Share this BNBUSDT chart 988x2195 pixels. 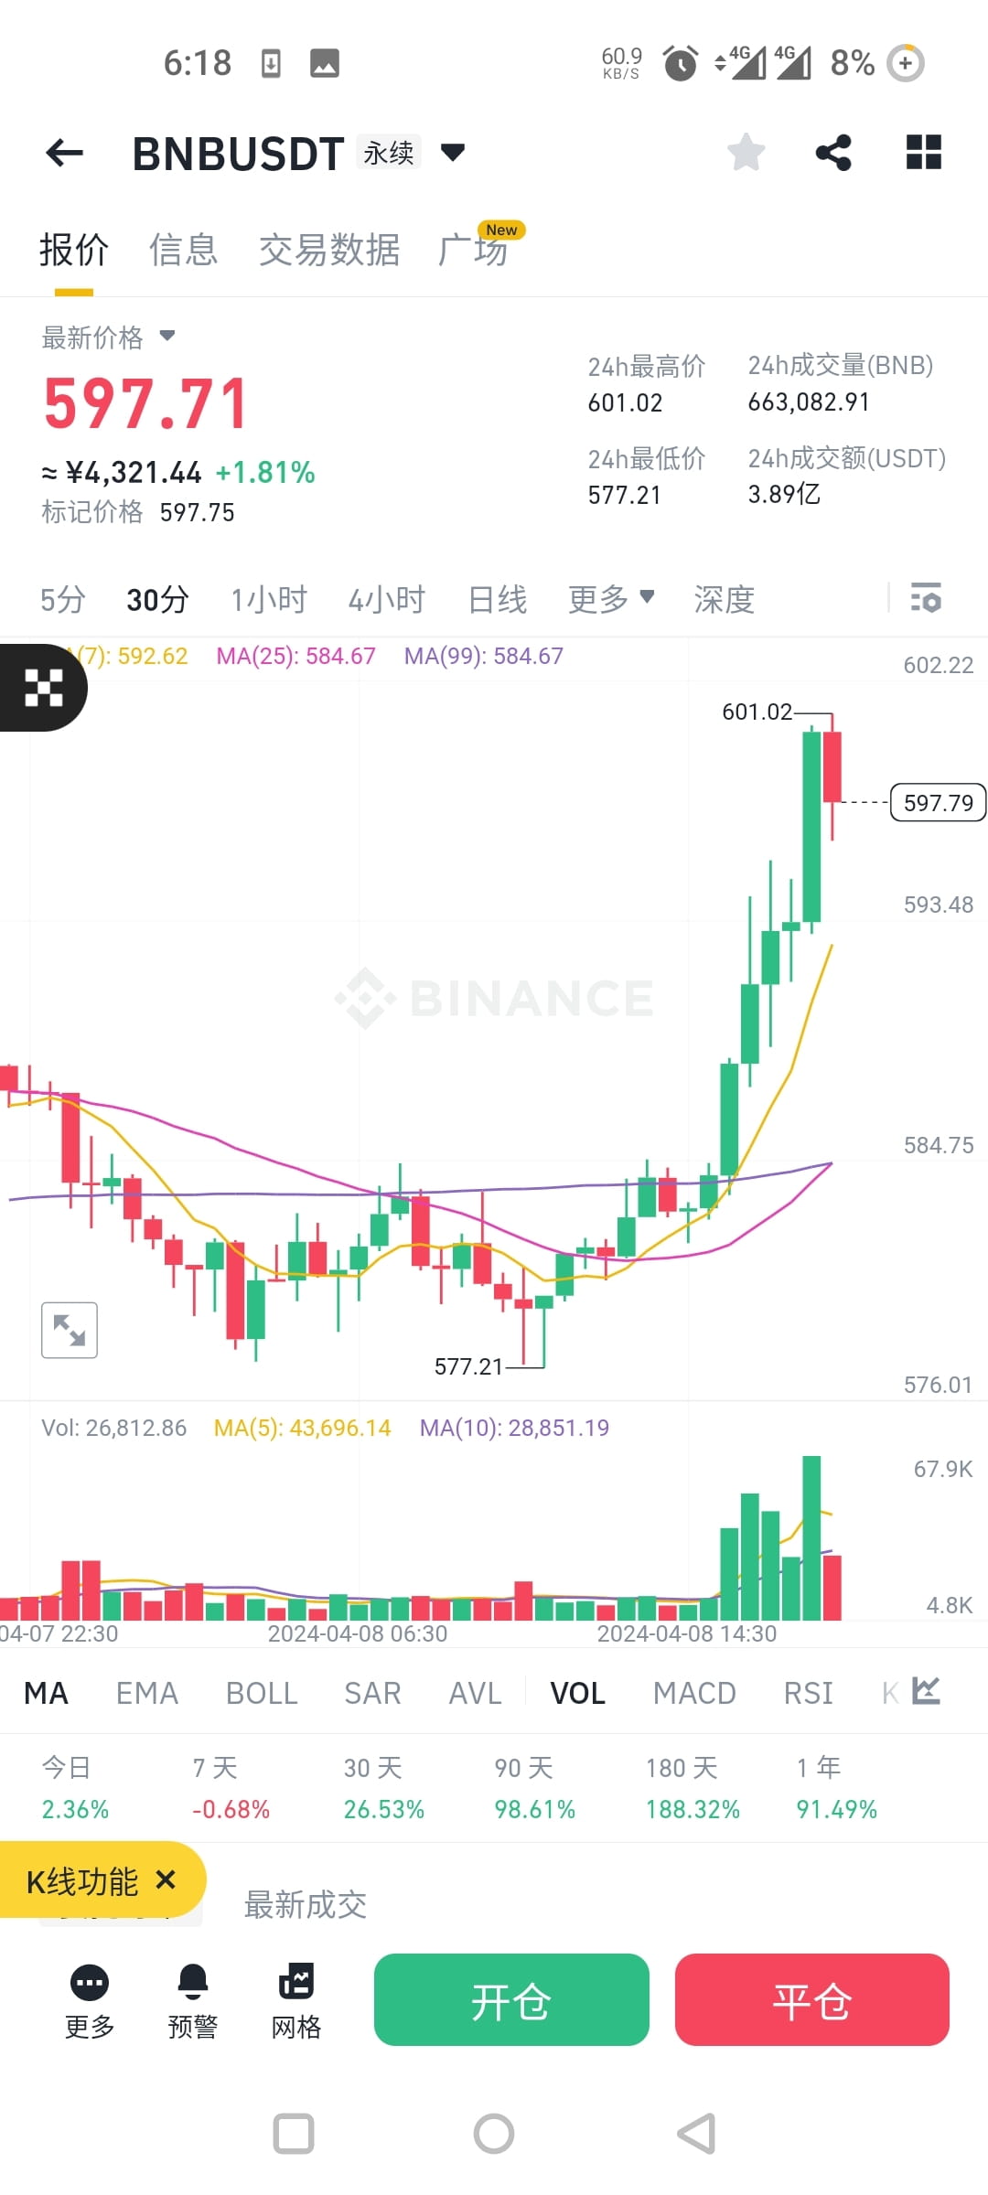click(x=833, y=152)
